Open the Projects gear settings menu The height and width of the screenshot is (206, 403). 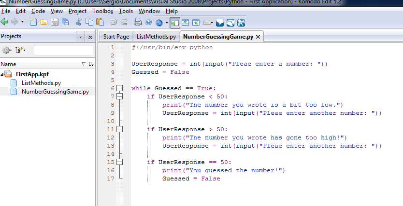click(x=7, y=50)
